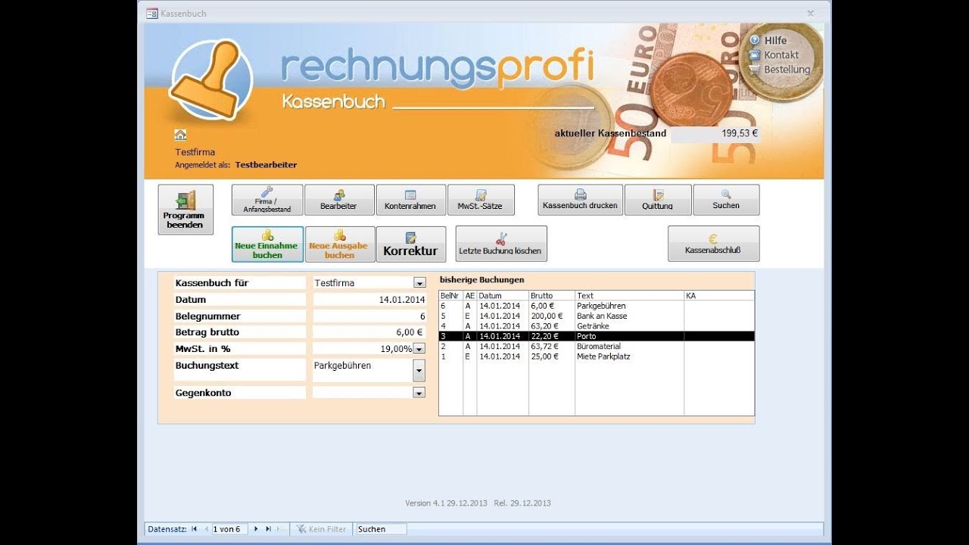Click Letzte Buchung löschen
Viewport: 969px width, 545px height.
pyautogui.click(x=501, y=244)
